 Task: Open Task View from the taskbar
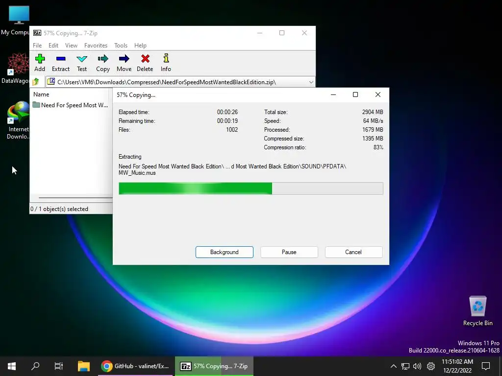pos(59,366)
